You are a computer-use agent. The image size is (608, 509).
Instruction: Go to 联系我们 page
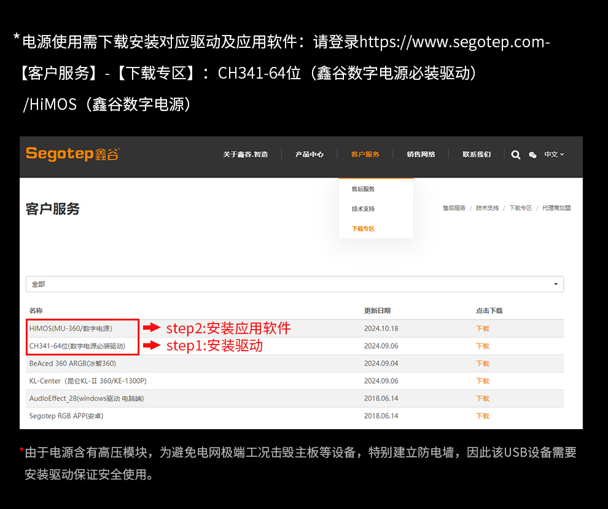click(x=477, y=154)
